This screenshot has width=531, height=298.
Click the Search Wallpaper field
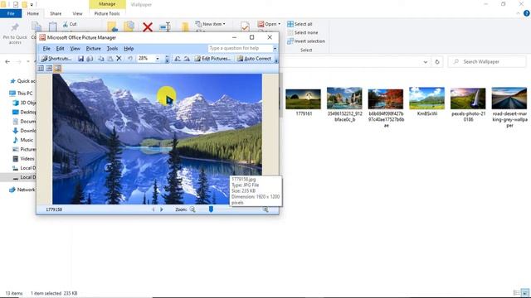(x=487, y=62)
